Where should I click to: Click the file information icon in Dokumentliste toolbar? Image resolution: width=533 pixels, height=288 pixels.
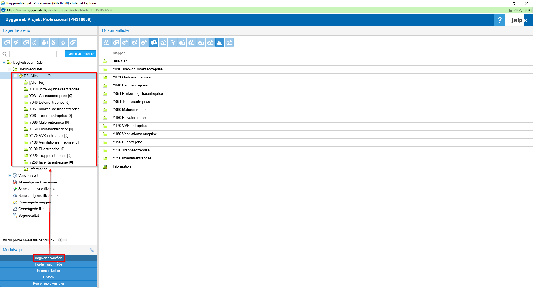tap(182, 42)
